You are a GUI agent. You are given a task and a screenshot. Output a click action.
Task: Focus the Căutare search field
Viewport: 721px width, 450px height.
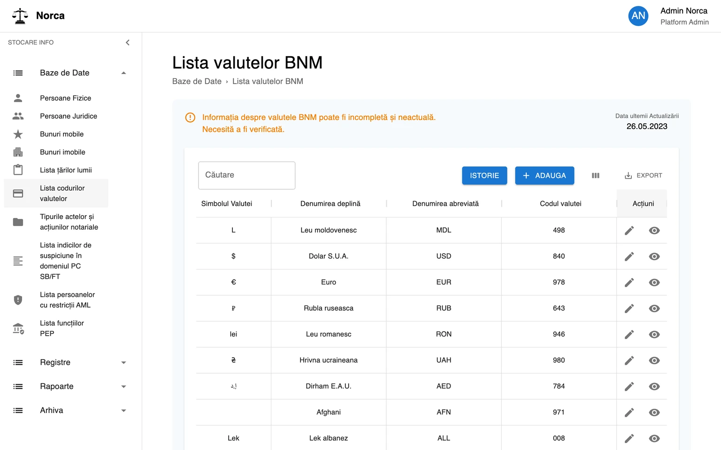[x=247, y=175]
